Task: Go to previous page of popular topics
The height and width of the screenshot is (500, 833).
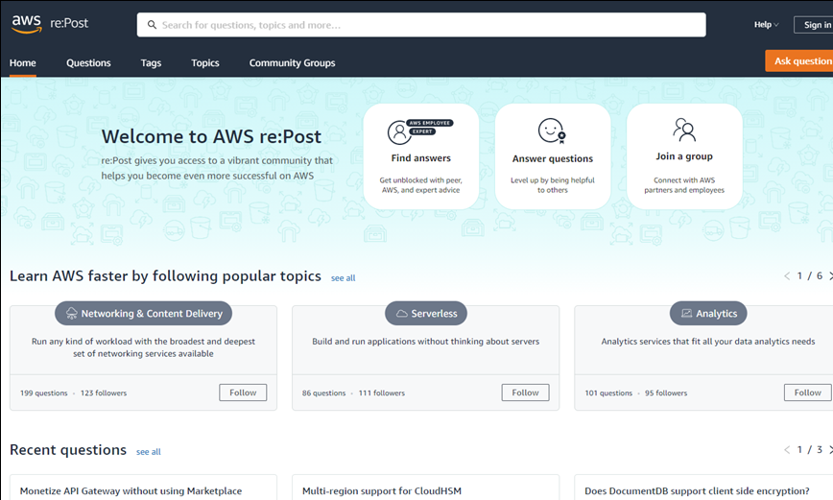Action: tap(787, 275)
